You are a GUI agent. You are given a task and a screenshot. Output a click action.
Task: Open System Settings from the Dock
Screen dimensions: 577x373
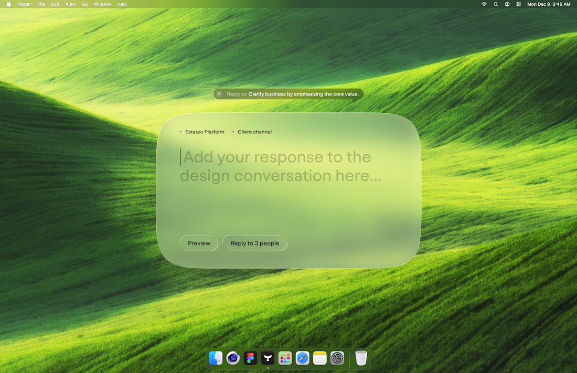[337, 358]
